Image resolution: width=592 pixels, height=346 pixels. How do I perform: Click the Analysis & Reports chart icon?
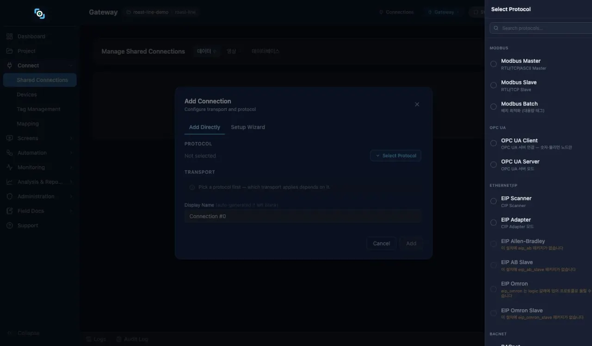(10, 182)
